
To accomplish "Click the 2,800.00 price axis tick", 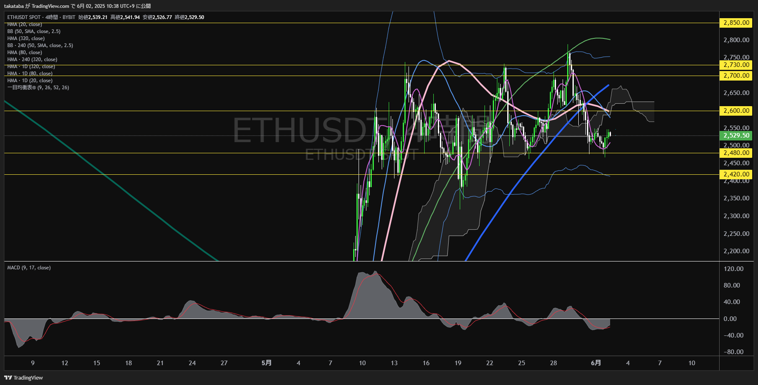I will pos(736,40).
